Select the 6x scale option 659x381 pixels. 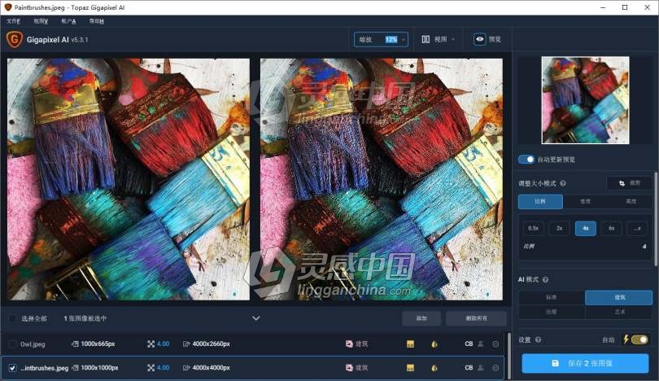click(x=612, y=228)
